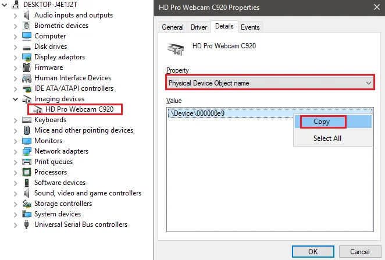The width and height of the screenshot is (385, 260).
Task: Collapse the DESKTOP-J4E1J2T root node
Action: (5, 5)
